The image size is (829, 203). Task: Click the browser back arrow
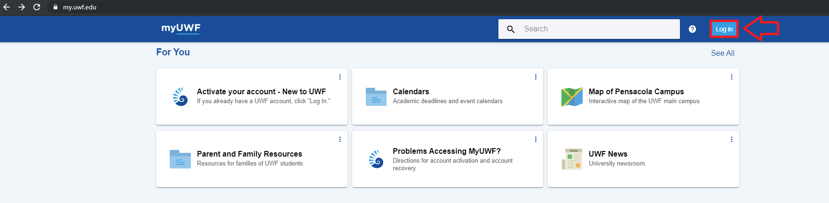pos(7,7)
